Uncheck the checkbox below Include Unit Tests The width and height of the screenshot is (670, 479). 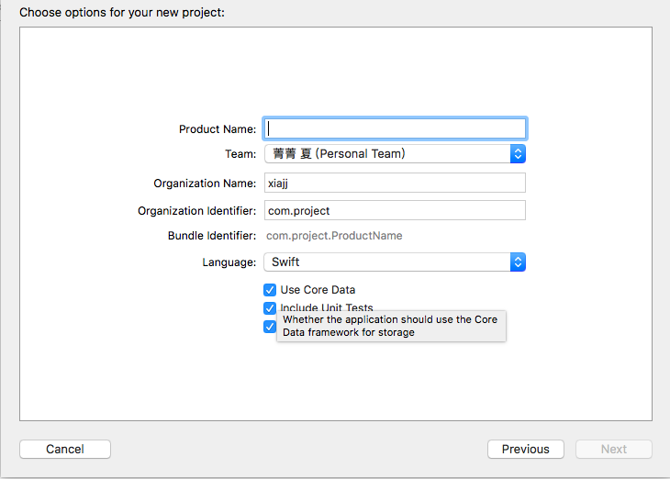pyautogui.click(x=270, y=327)
